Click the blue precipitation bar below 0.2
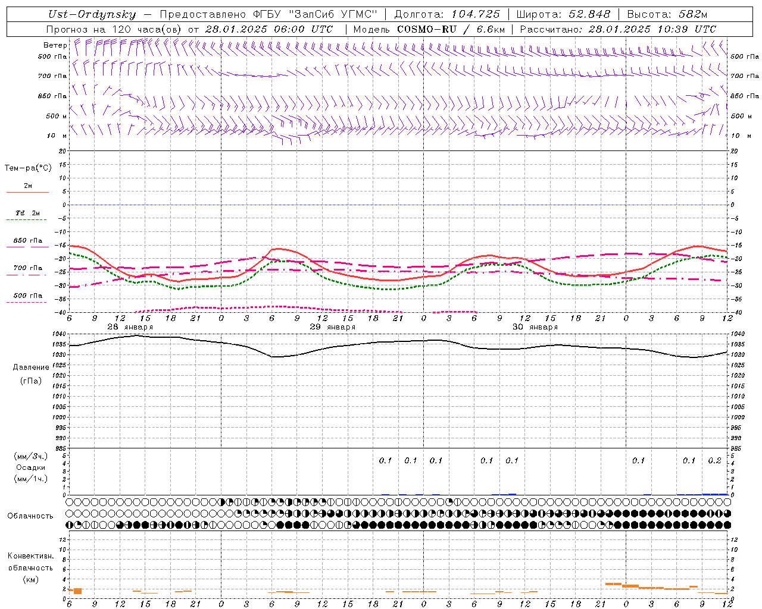762x609 pixels. pos(714,494)
